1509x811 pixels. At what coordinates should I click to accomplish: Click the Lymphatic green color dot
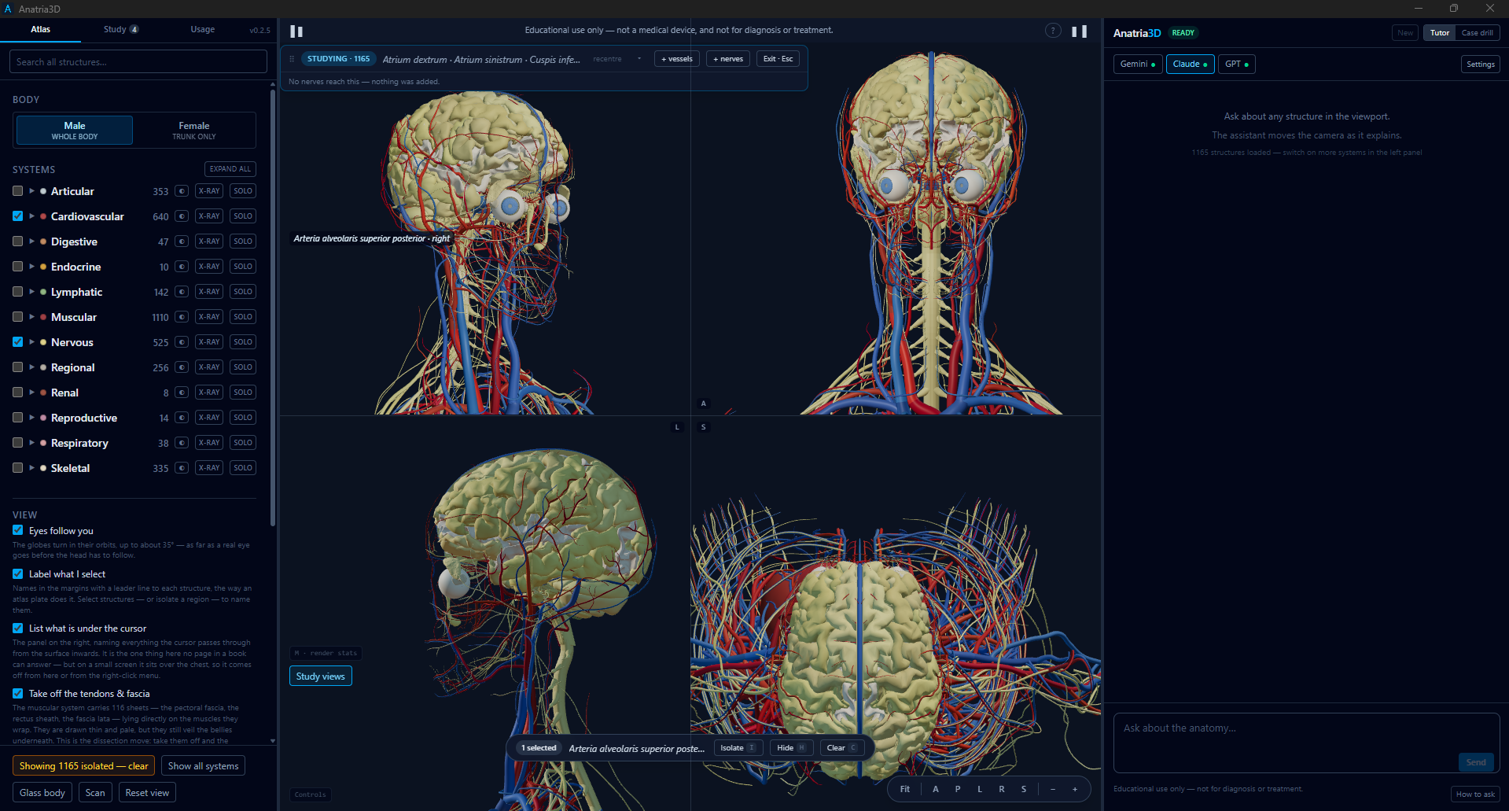(x=43, y=292)
